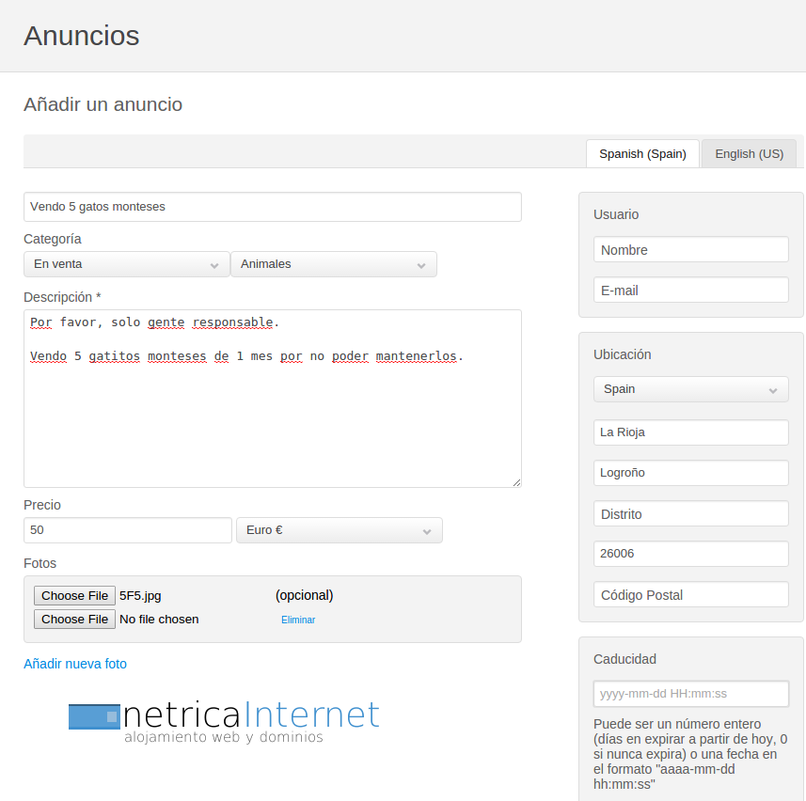Click the Logroño city field
The height and width of the screenshot is (801, 806).
pos(691,473)
